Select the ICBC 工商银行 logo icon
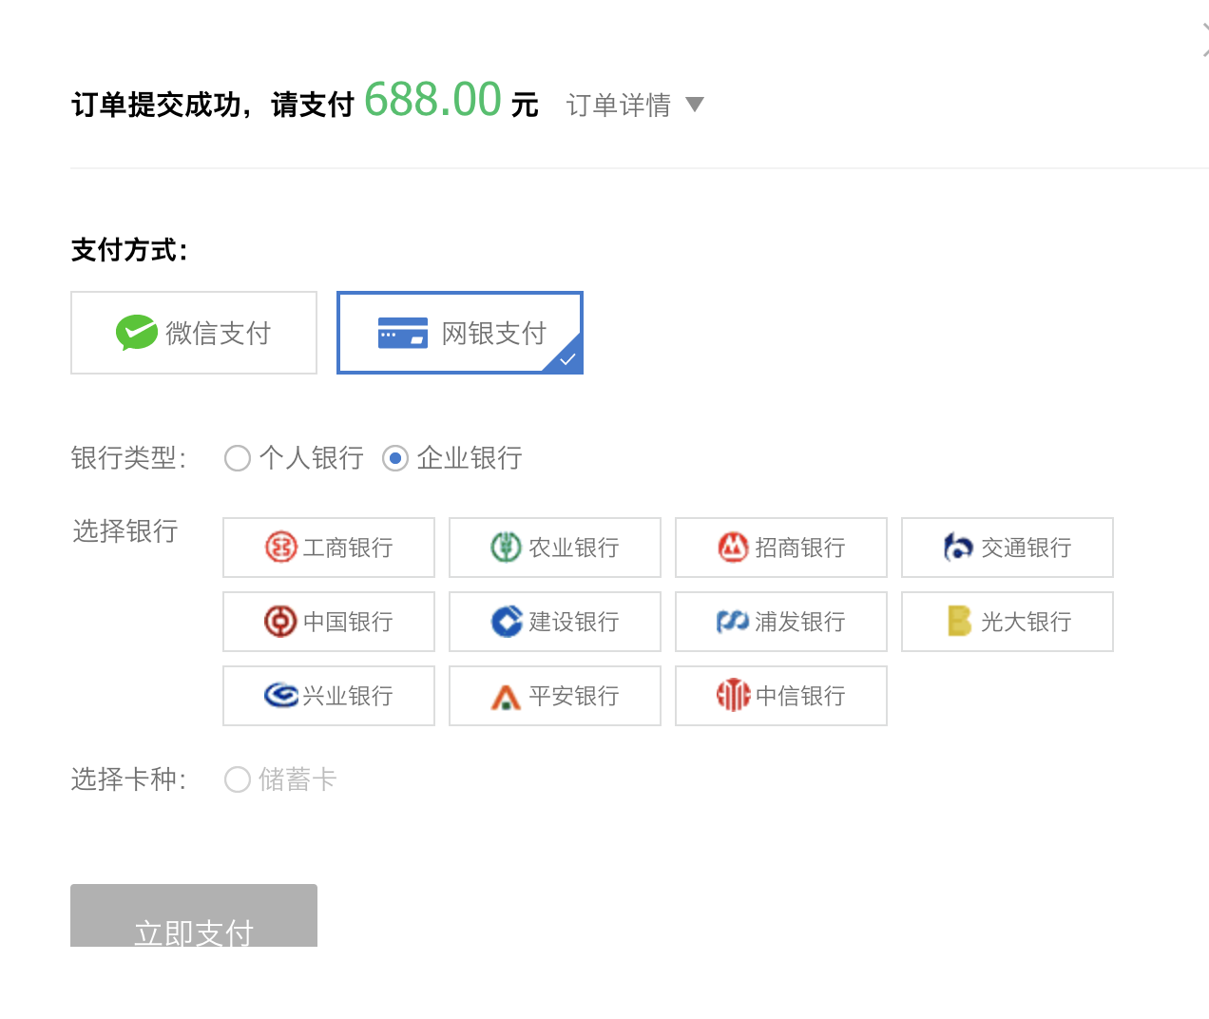Screen dimensions: 1209x1019 [280, 548]
